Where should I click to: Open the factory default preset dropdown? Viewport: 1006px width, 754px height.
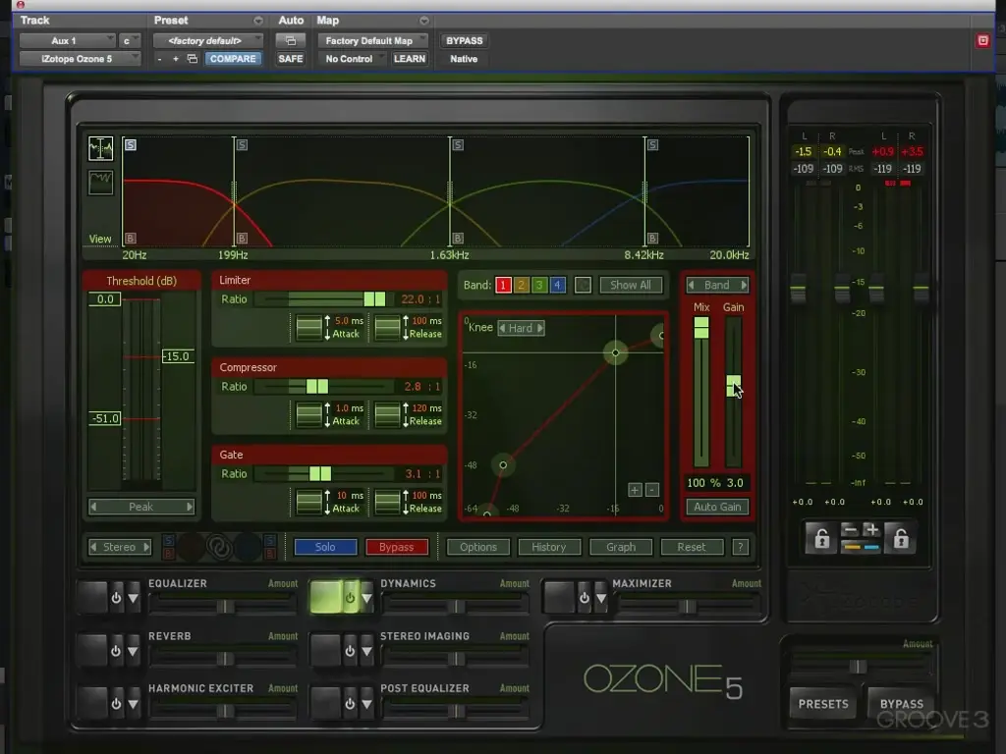click(208, 40)
